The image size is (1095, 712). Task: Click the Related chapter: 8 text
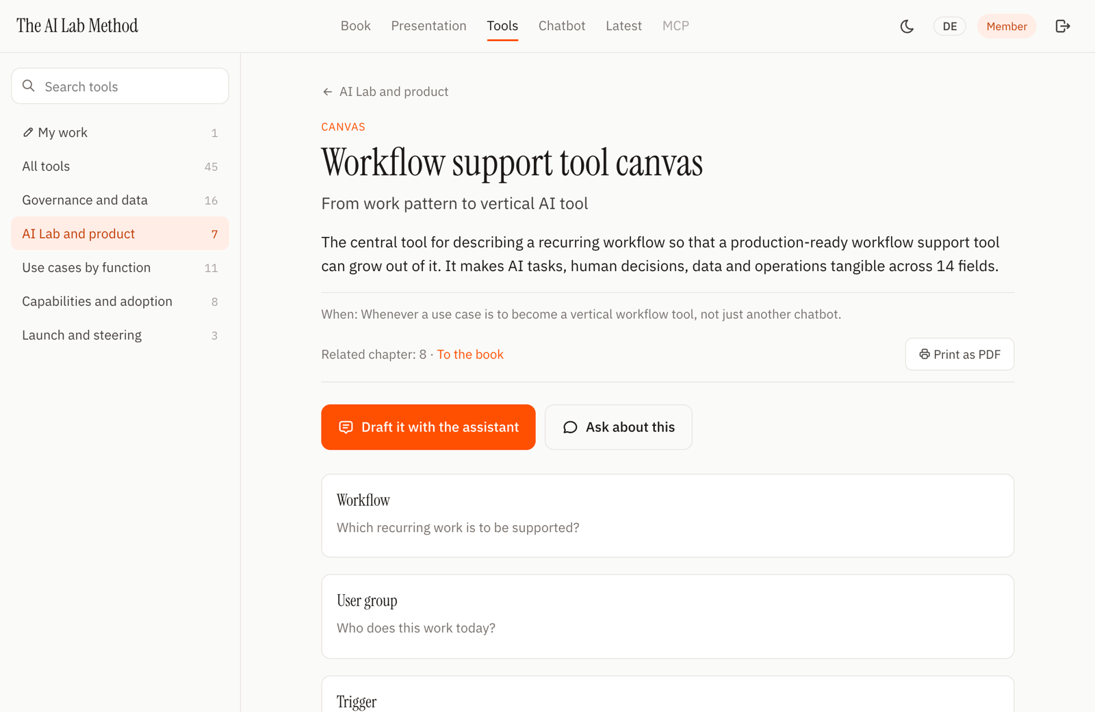pos(374,354)
